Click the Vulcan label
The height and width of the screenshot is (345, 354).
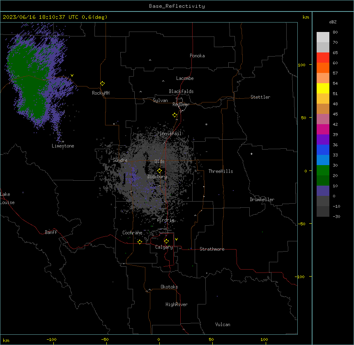click(223, 325)
